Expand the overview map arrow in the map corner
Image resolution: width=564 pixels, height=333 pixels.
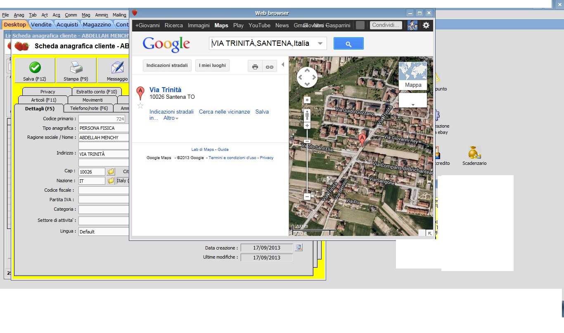(x=430, y=233)
